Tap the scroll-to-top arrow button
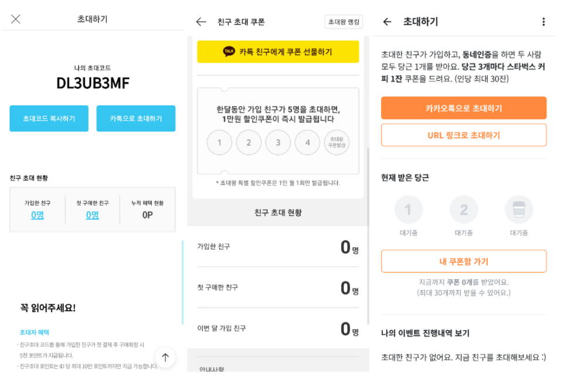This screenshot has width=568, height=377. pyautogui.click(x=165, y=358)
